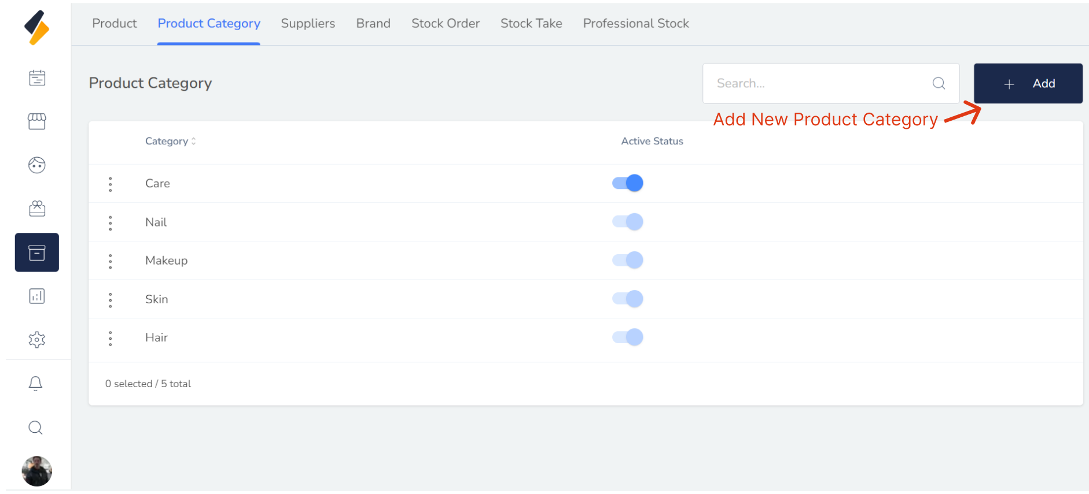This screenshot has width=1089, height=494.
Task: Open the settings gear in sidebar
Action: (x=37, y=340)
